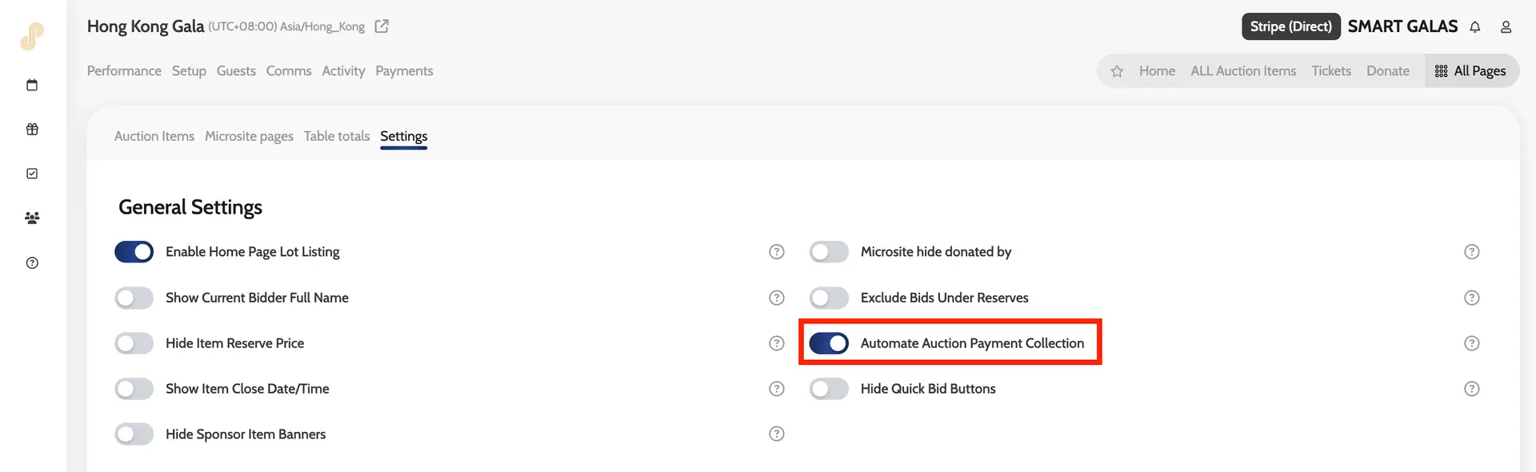This screenshot has height=472, width=1536.
Task: Click the help icon beside Hide Item Reserve Price
Action: pyautogui.click(x=776, y=343)
